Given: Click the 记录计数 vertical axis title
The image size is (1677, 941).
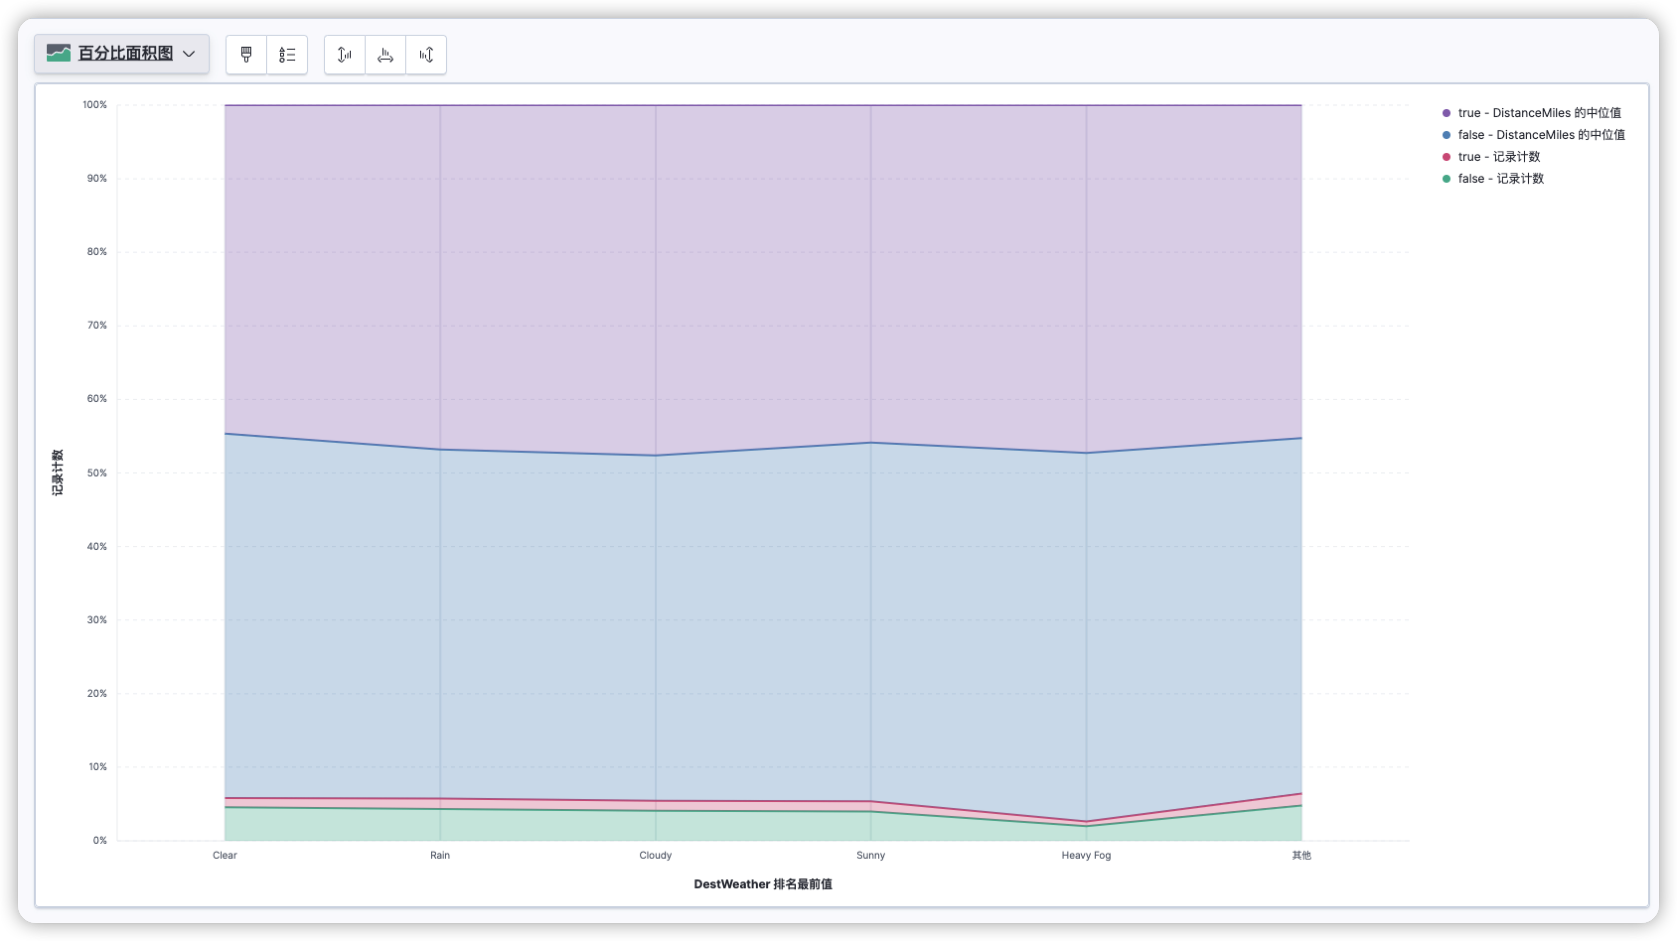Looking at the screenshot, I should point(57,472).
